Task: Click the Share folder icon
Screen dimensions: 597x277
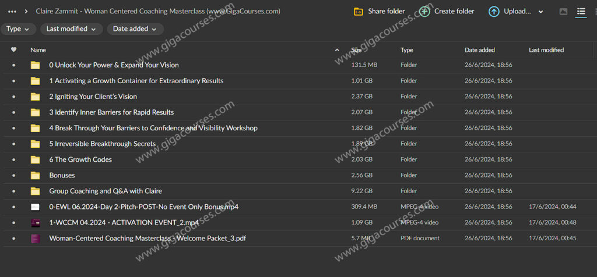Action: pyautogui.click(x=359, y=12)
